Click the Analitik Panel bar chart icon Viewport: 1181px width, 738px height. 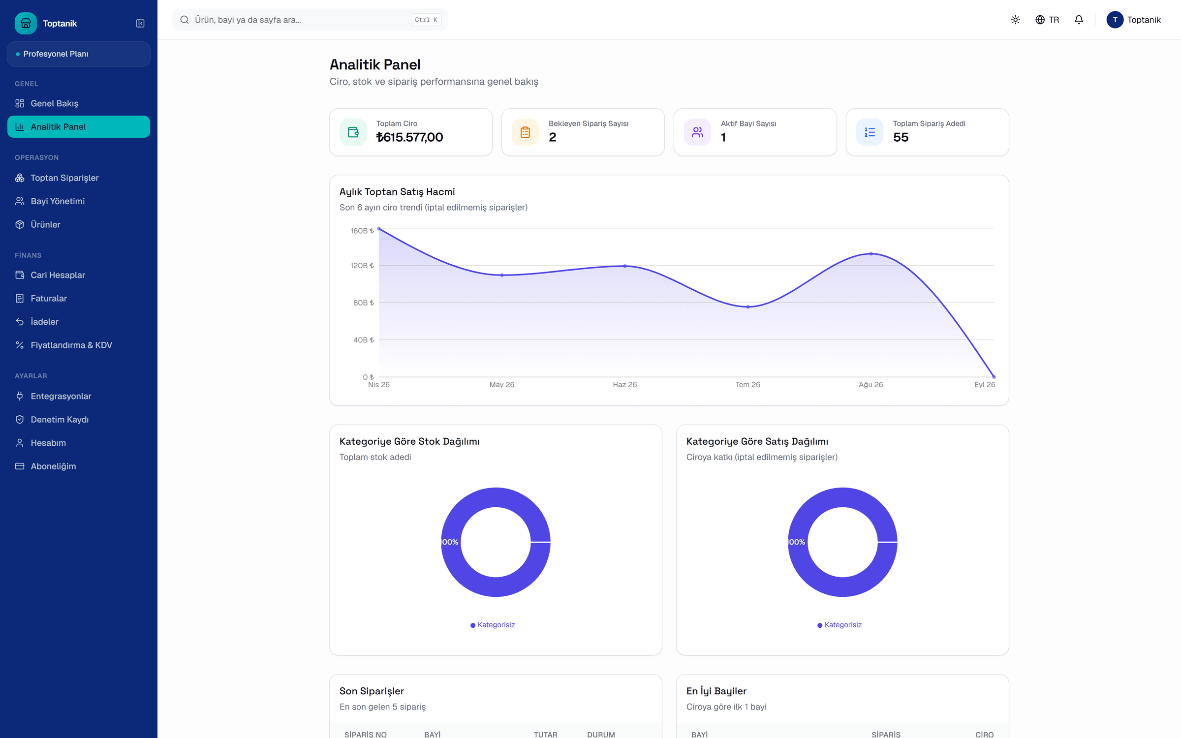pos(20,126)
